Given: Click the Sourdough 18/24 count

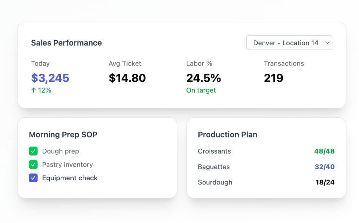Looking at the screenshot, I should click(325, 182).
